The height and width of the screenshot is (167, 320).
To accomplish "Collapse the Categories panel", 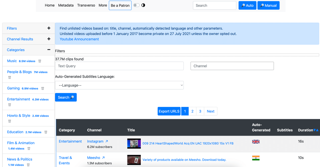I will pyautogui.click(x=49, y=49).
